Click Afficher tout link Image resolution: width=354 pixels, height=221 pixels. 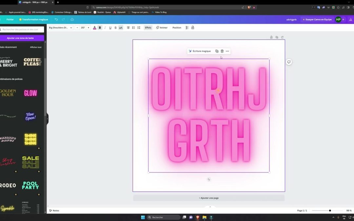click(36, 47)
